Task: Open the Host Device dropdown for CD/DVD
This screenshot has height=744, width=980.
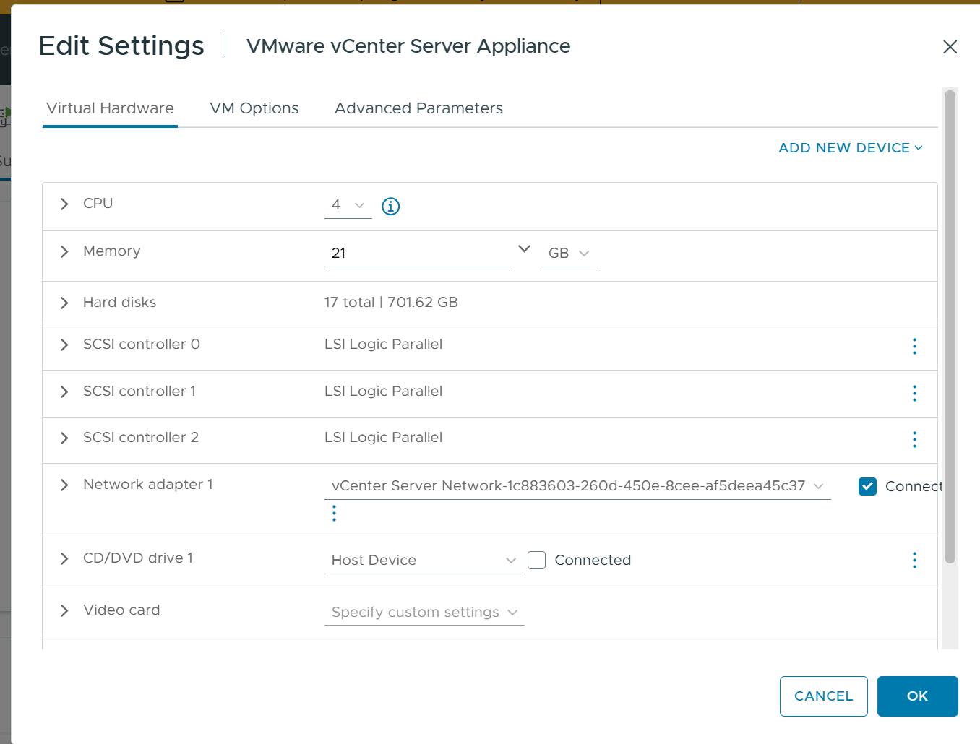Action: click(424, 560)
